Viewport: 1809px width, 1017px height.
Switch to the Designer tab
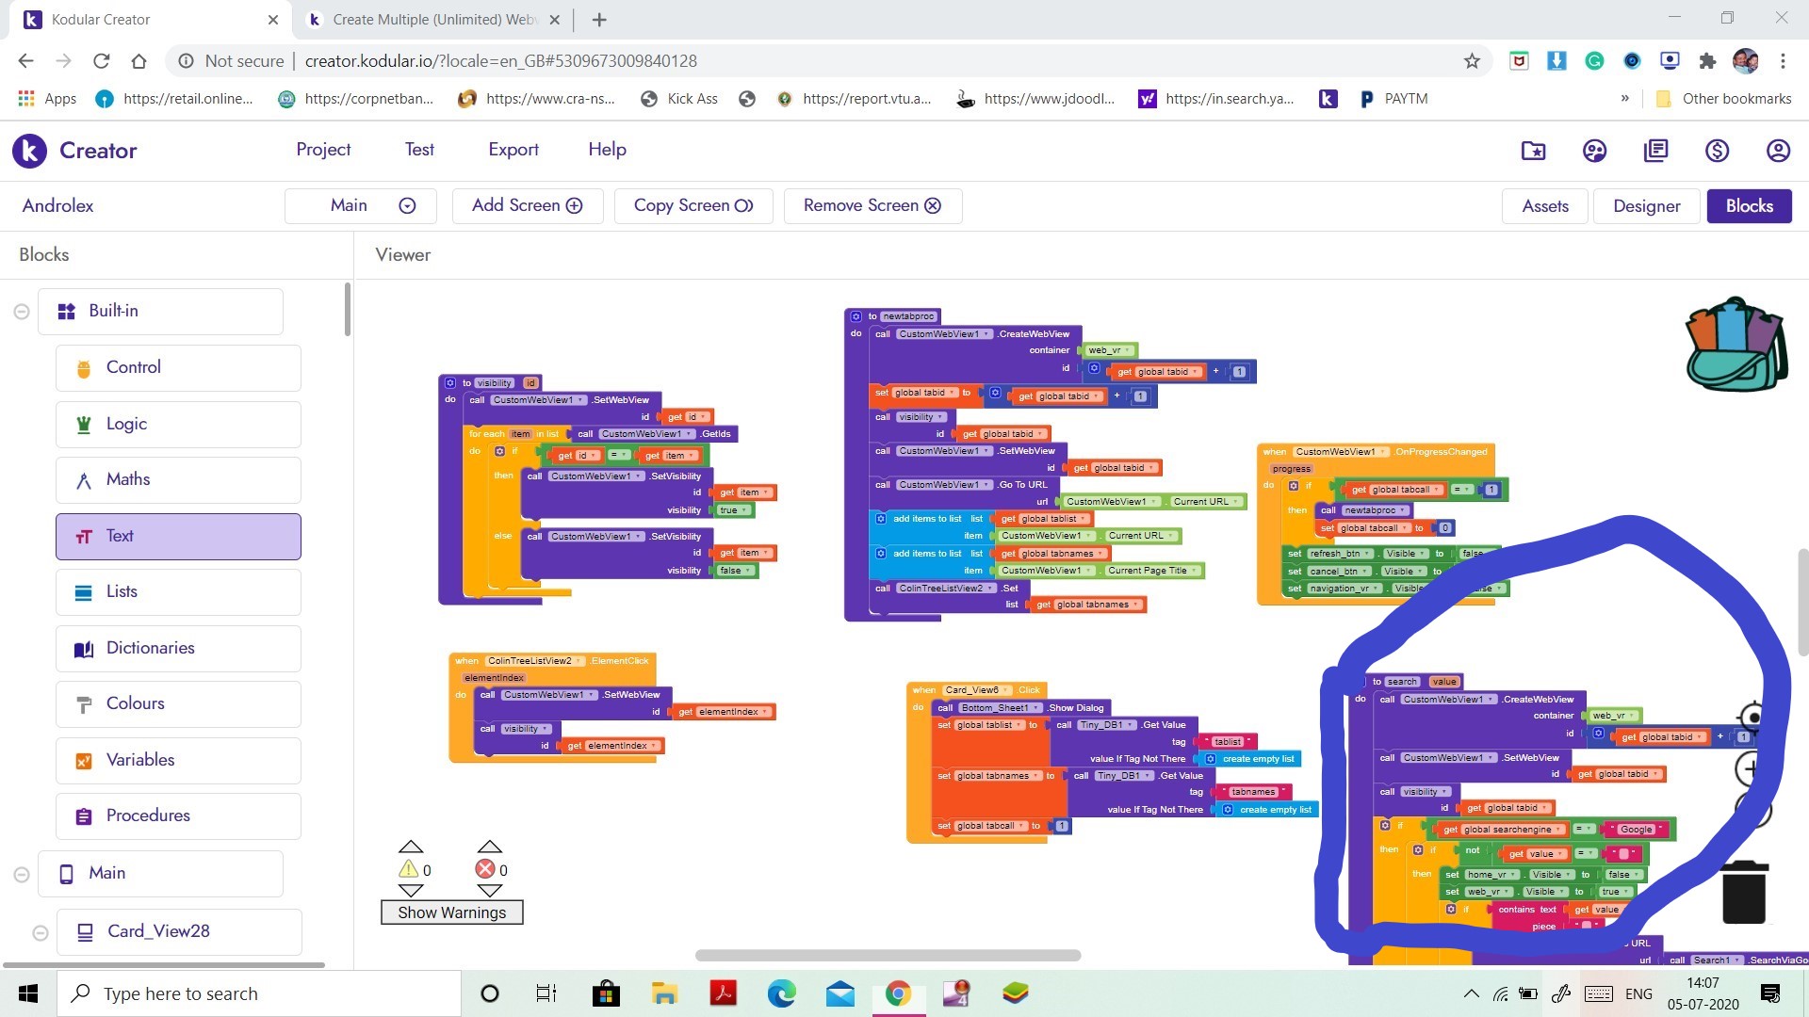click(x=1646, y=205)
